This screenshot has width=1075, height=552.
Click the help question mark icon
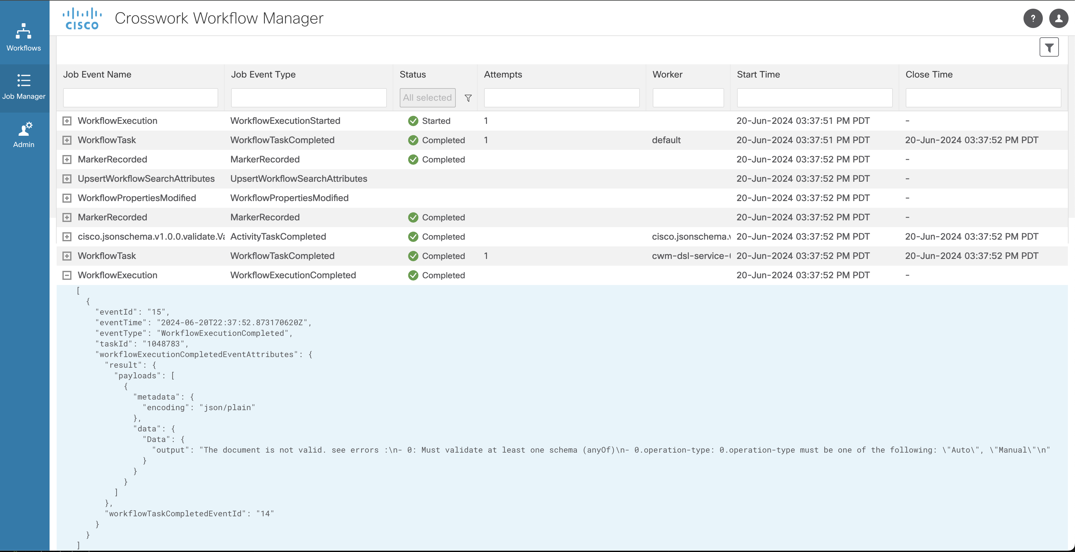(x=1033, y=18)
